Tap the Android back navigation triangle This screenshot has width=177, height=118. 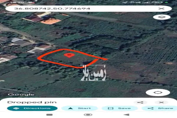[127, 115]
